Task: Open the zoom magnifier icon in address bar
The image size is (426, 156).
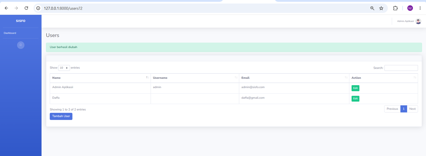Action: coord(372,8)
